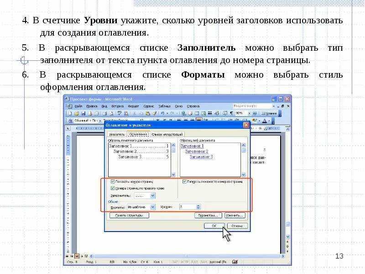
Task: Switch to the Список иллюстраций tab
Action: (x=167, y=134)
